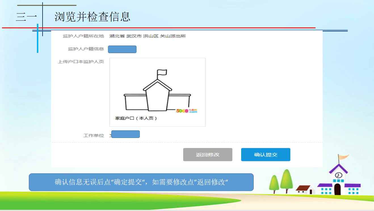This screenshot has height=211, width=374.
Task: Click the 监护人户籍所在地 label
Action: tap(83, 36)
